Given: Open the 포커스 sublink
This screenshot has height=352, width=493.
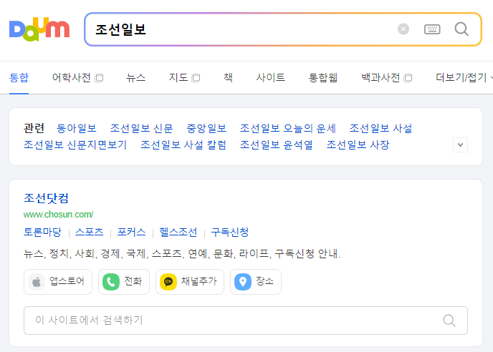Looking at the screenshot, I should [x=131, y=233].
